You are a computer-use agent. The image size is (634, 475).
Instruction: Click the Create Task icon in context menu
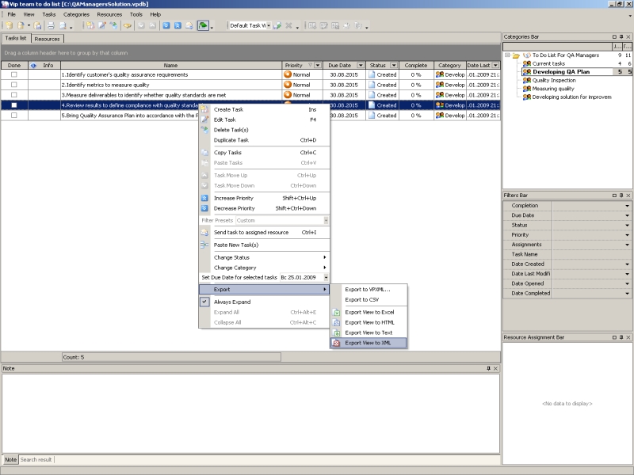204,109
